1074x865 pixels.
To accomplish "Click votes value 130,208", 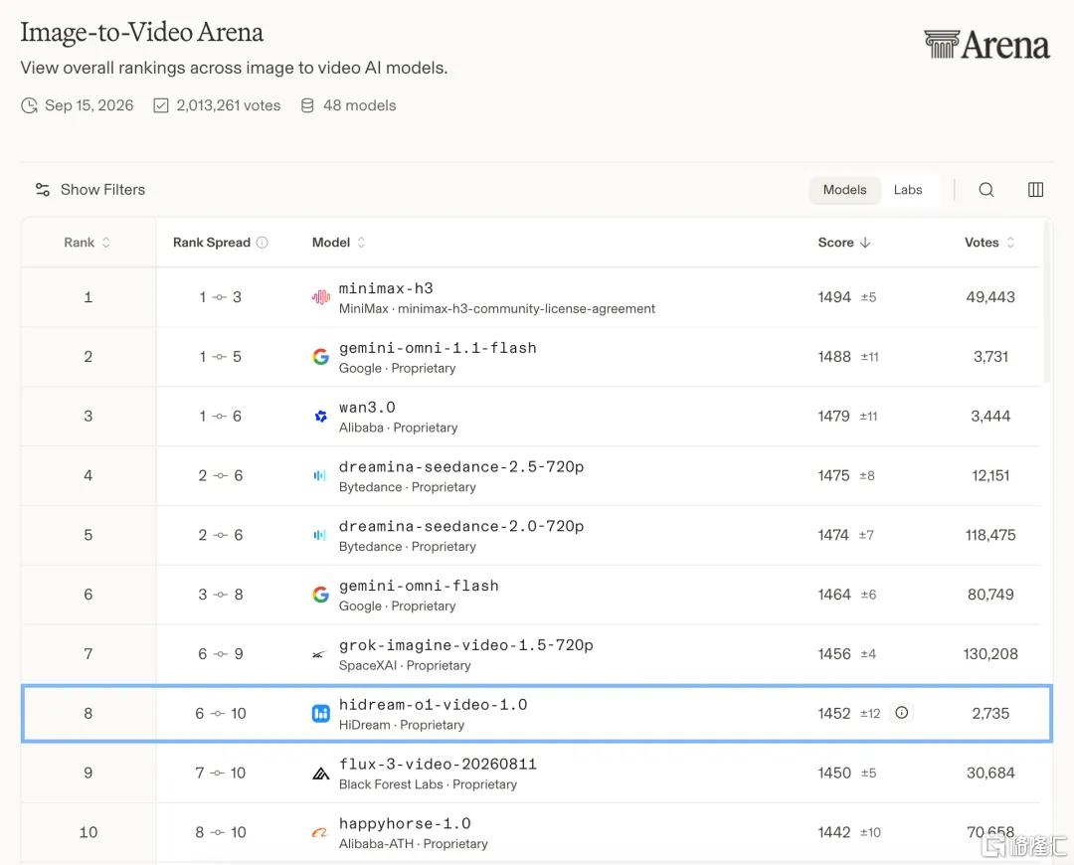I will tap(990, 654).
